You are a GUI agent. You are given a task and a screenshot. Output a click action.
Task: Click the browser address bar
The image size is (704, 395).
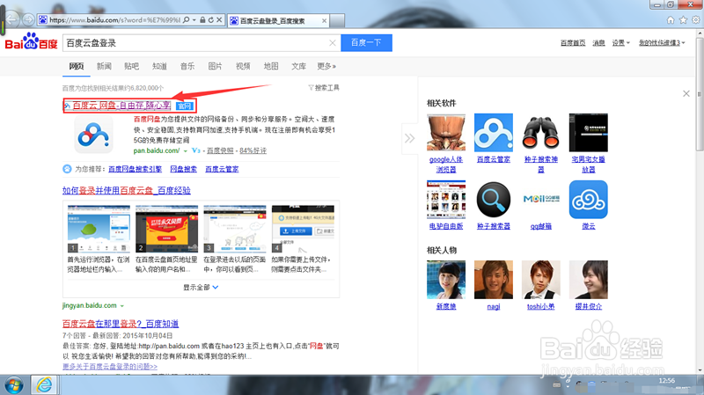[114, 19]
